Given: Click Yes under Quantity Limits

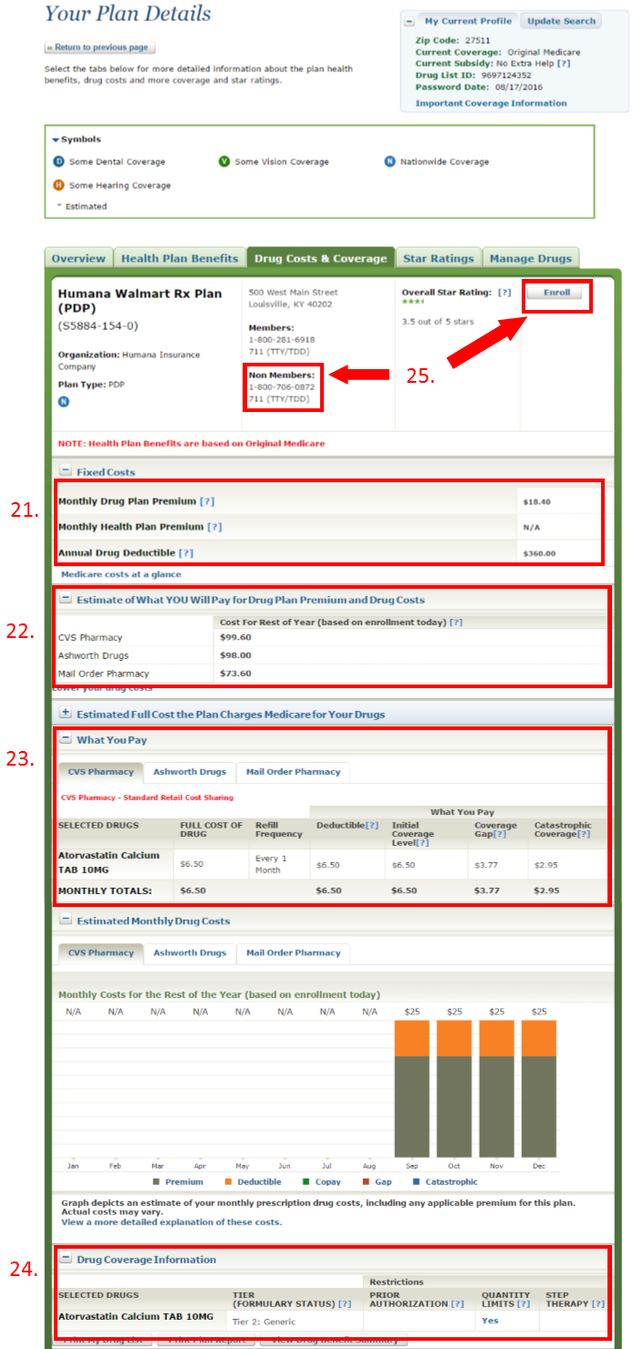Looking at the screenshot, I should (490, 1320).
